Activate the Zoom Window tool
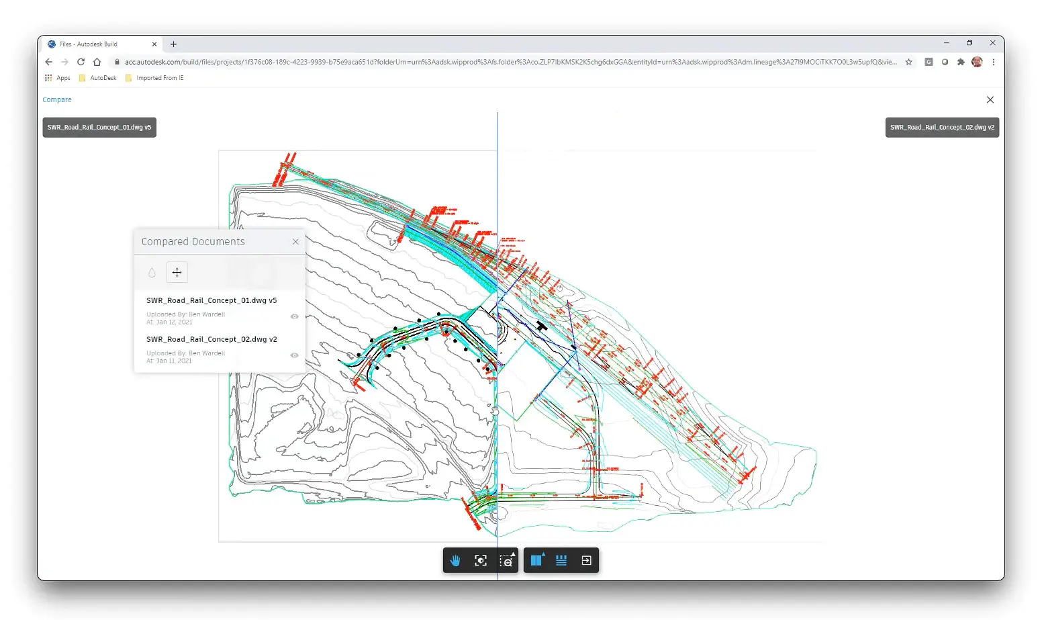Viewport: 1042px width, 620px height. pos(506,562)
